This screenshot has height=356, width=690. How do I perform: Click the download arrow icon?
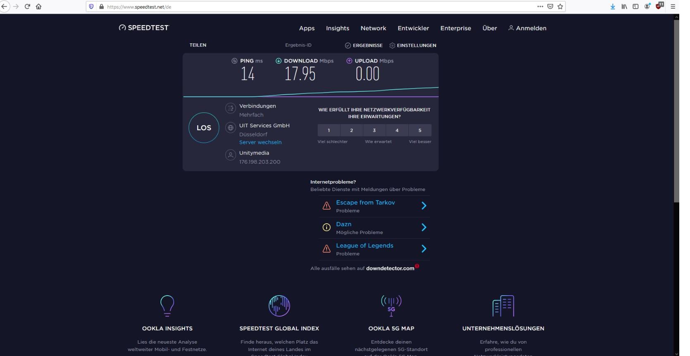pos(279,61)
